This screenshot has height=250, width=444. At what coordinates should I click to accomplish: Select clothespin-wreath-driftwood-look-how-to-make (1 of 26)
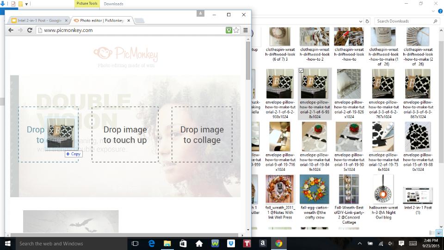(x=383, y=47)
